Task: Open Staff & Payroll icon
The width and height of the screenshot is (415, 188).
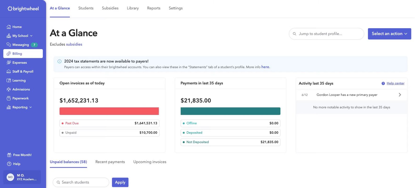Action: (9, 72)
